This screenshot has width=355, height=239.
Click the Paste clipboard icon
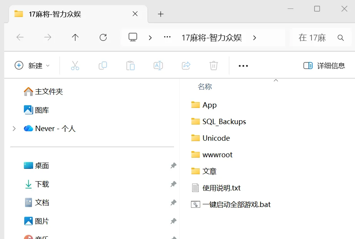coord(131,66)
